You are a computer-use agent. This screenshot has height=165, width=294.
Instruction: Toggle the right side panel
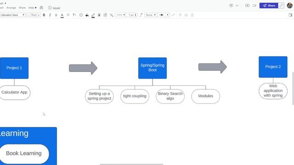tap(290, 15)
